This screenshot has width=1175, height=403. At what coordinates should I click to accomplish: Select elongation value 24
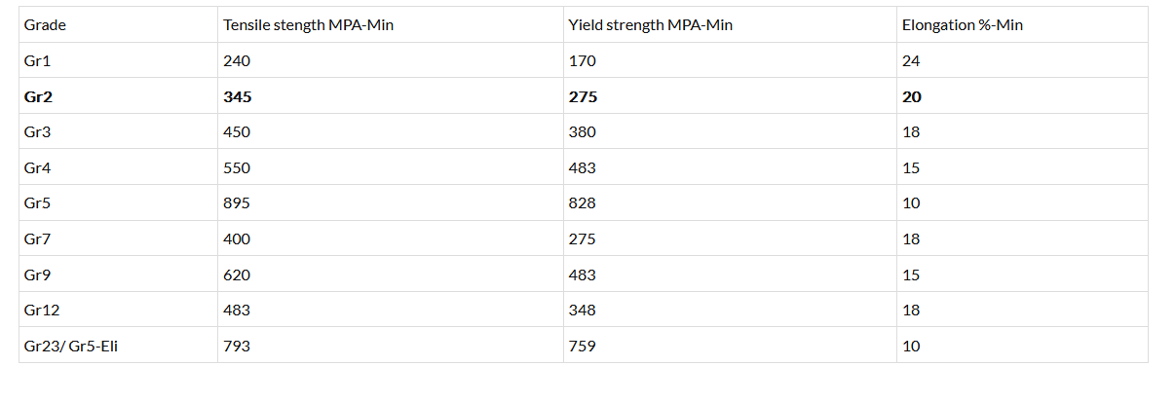(911, 60)
